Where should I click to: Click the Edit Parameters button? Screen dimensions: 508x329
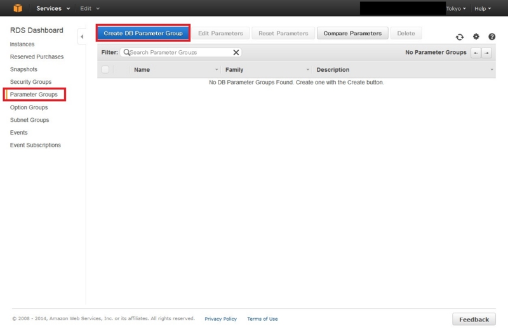(220, 34)
